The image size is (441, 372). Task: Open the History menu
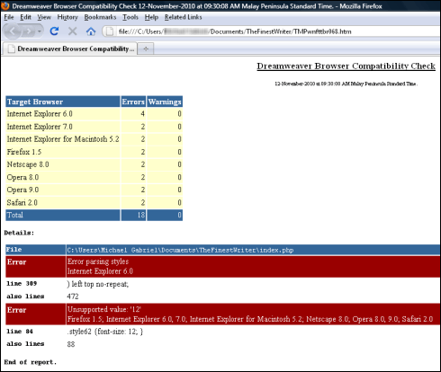pos(67,17)
